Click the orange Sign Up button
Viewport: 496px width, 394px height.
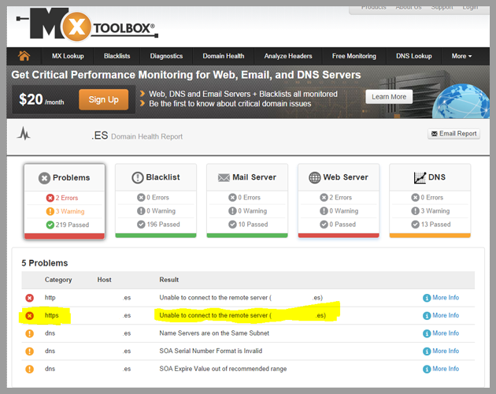[x=103, y=99]
